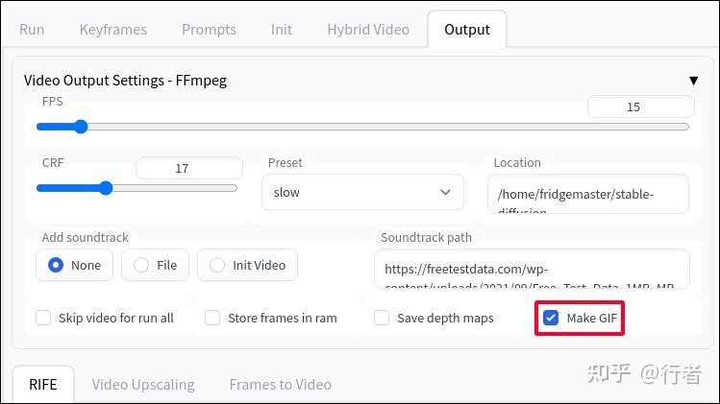This screenshot has height=404, width=720.
Task: Select Init Video soundtrack option
Action: (x=217, y=265)
